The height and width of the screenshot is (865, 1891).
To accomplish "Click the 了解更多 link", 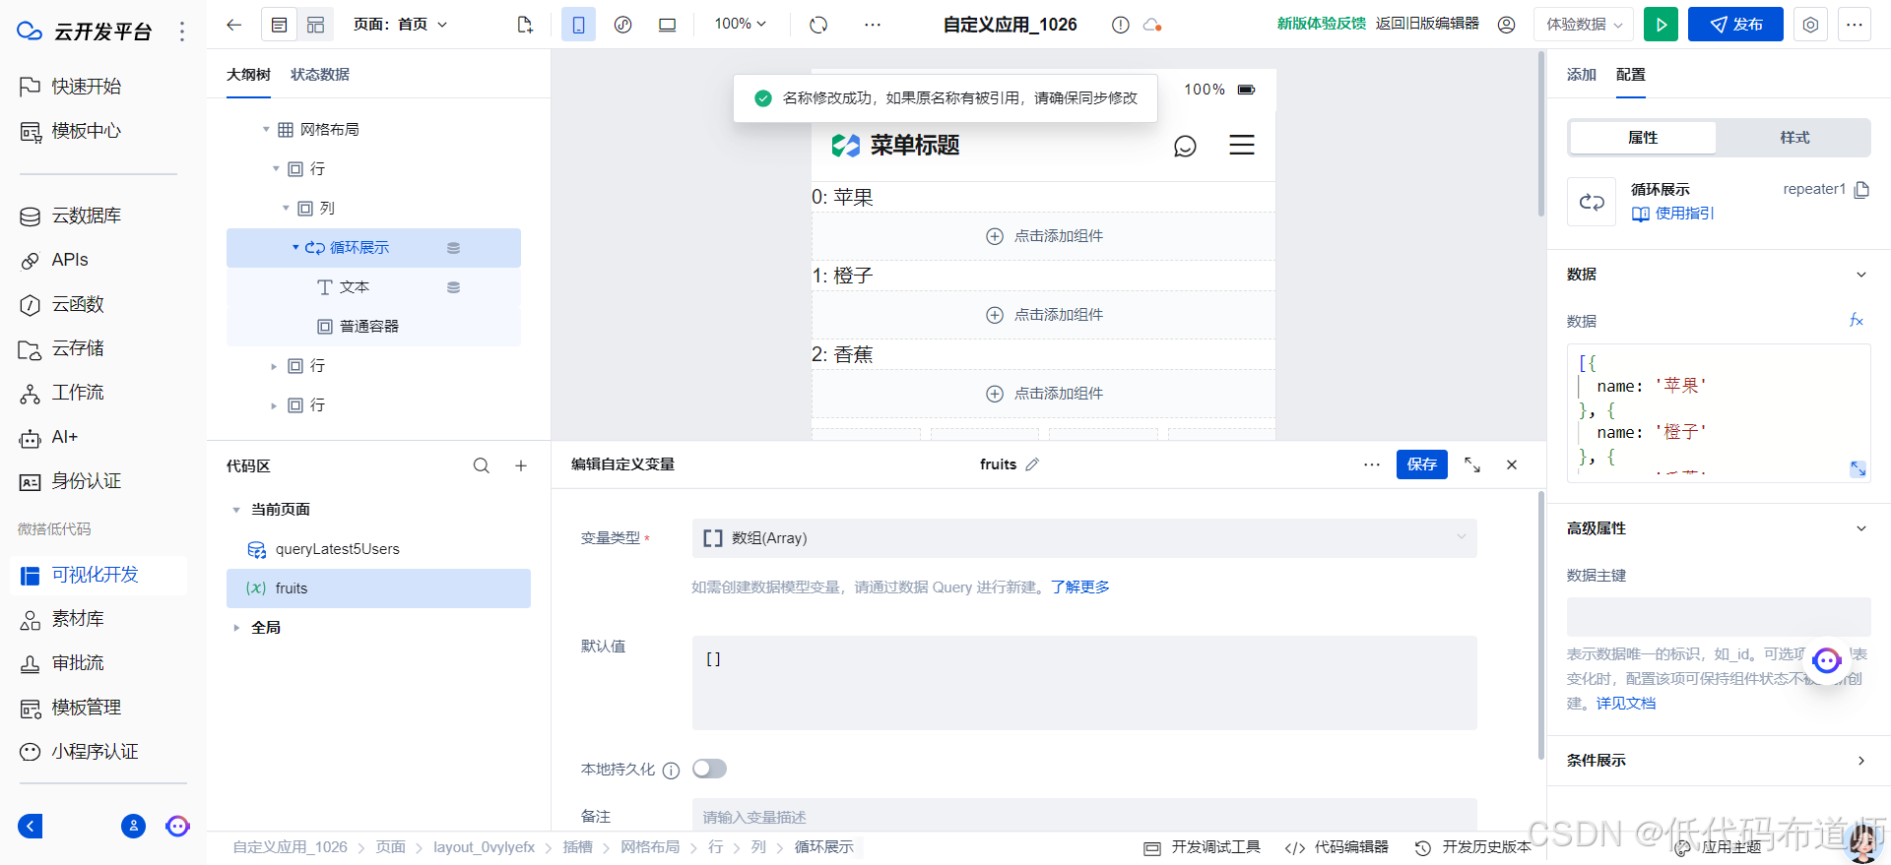I will point(1080,587).
